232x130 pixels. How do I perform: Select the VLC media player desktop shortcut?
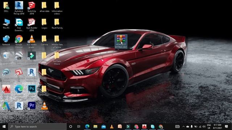[32, 41]
